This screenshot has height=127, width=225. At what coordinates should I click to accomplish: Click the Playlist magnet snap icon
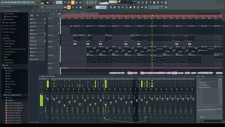click(x=33, y=11)
